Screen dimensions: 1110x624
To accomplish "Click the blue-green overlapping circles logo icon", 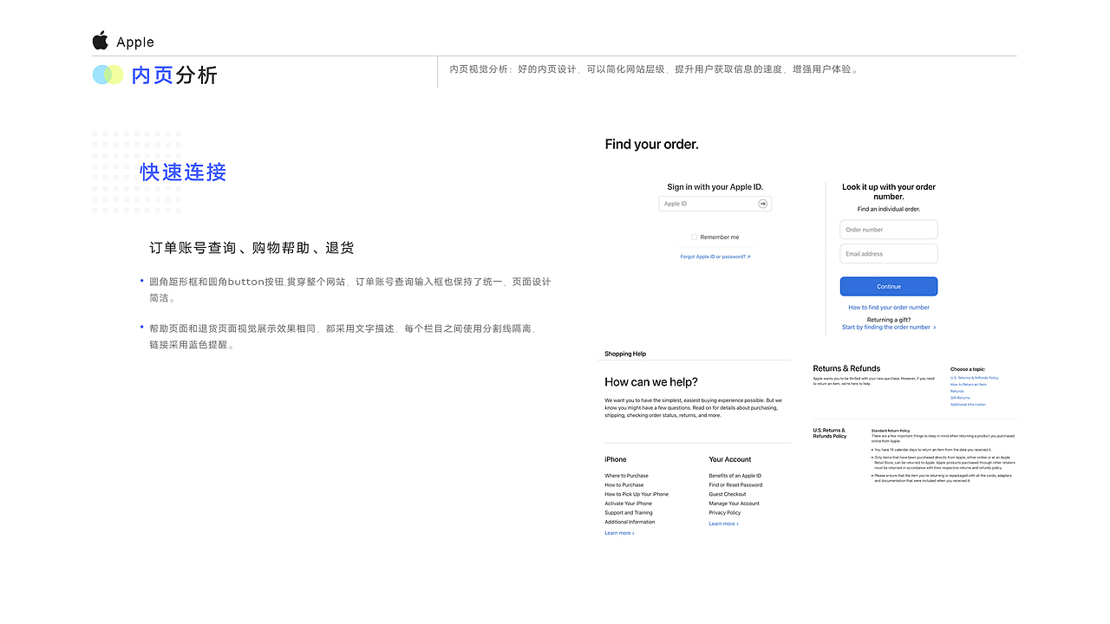I will pyautogui.click(x=108, y=75).
